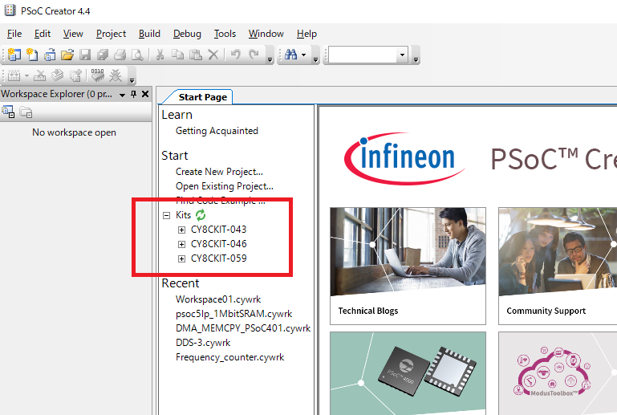Open recent Workspace01.cywrk
This screenshot has width=617, height=415.
click(218, 299)
